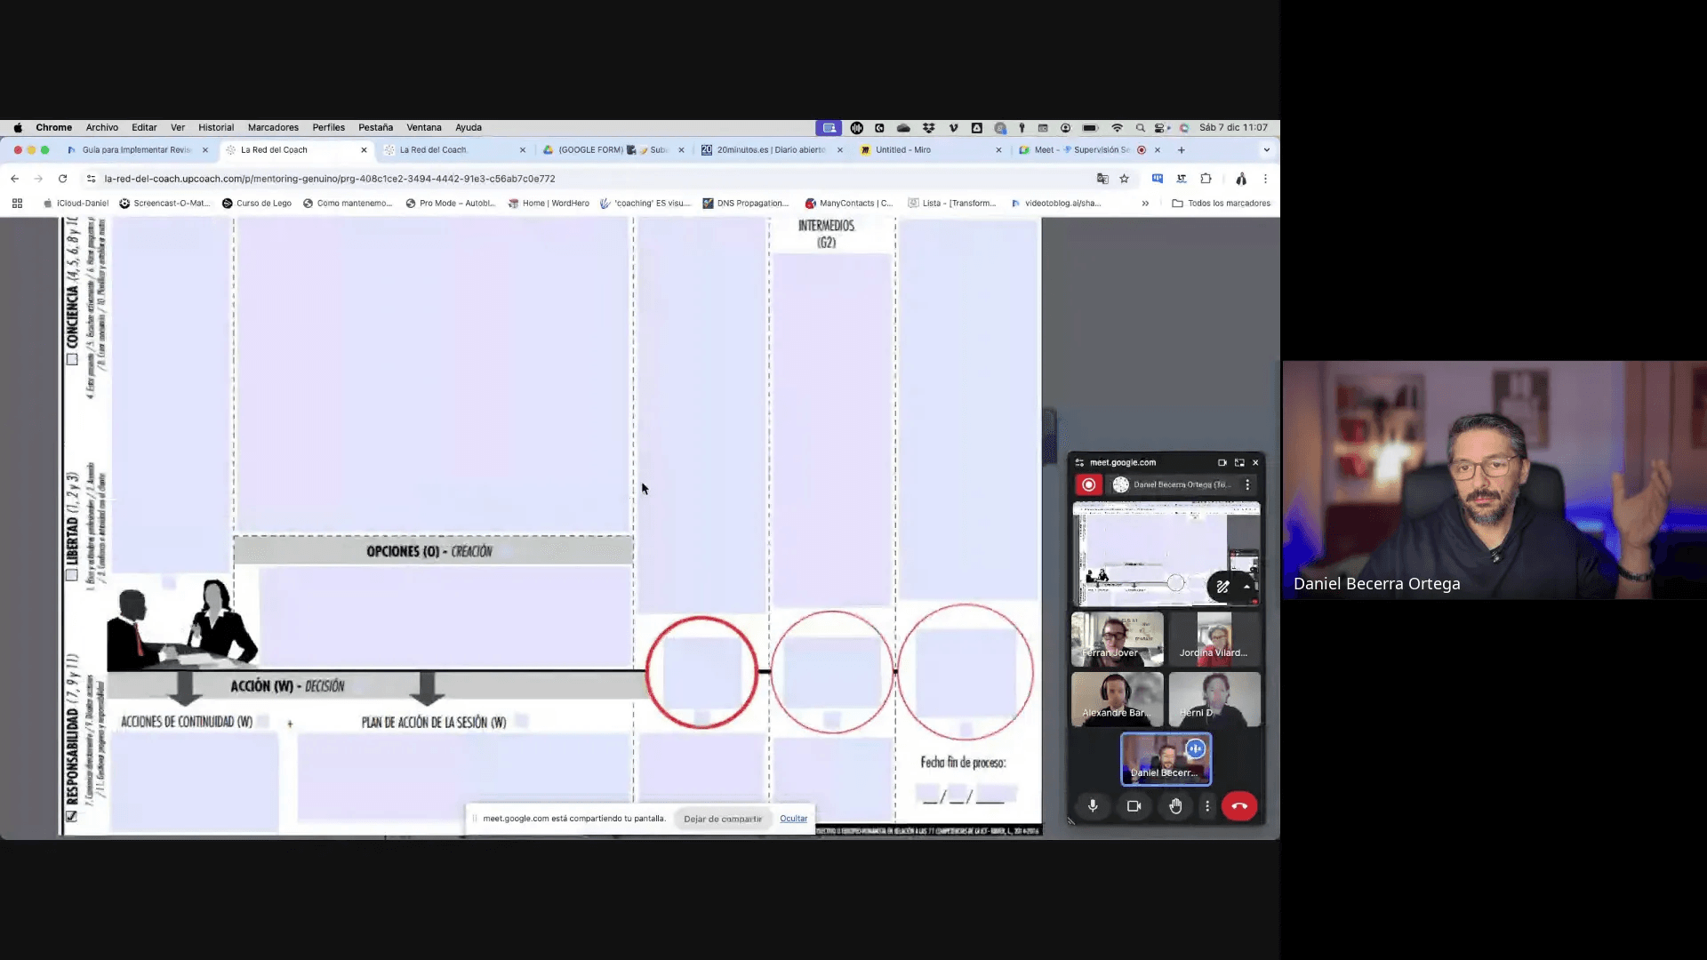Image resolution: width=1707 pixels, height=960 pixels.
Task: Click the more options icon in Meet toolbar
Action: 1206,805
